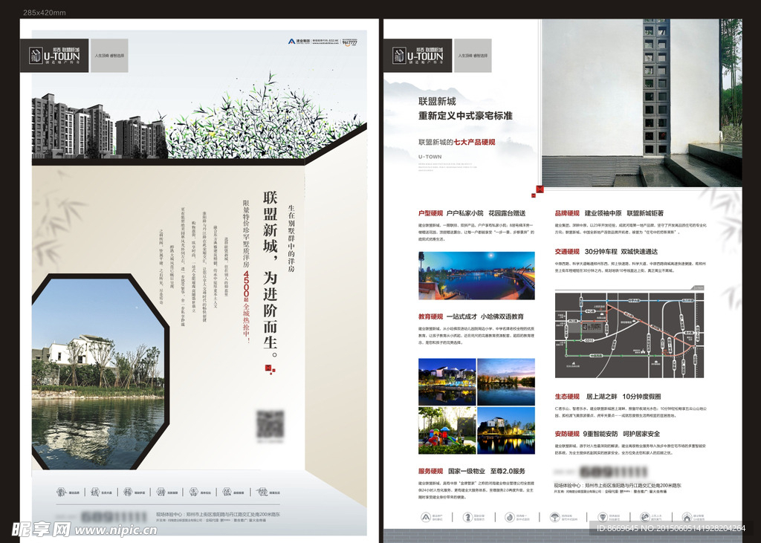Click the blurred phone number on left poster

(113, 516)
